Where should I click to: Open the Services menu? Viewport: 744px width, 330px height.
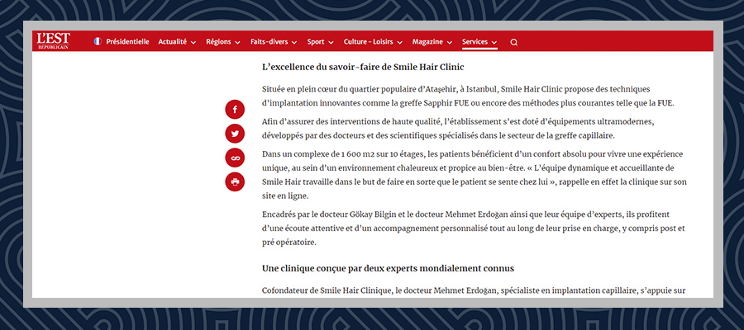tap(479, 42)
